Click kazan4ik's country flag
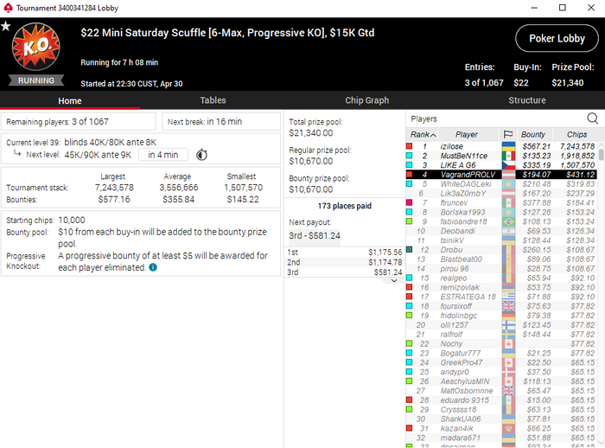The width and height of the screenshot is (605, 448). click(x=508, y=428)
